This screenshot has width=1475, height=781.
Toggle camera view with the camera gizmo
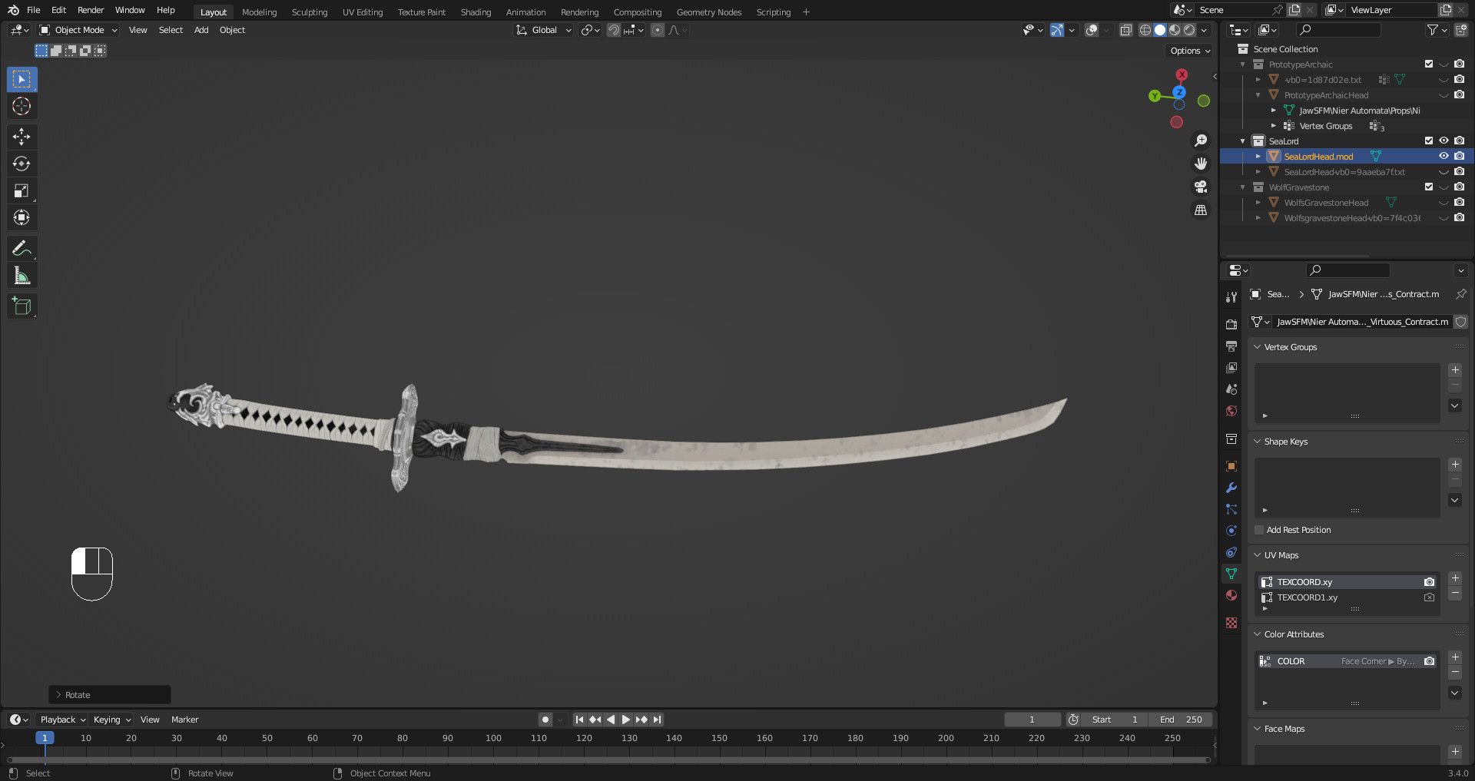[1201, 187]
